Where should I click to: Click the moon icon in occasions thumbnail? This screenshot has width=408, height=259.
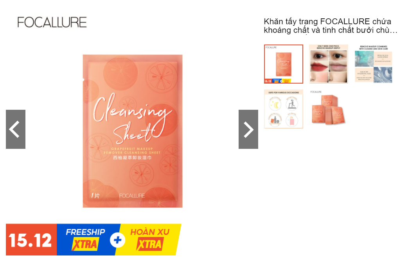[275, 105]
